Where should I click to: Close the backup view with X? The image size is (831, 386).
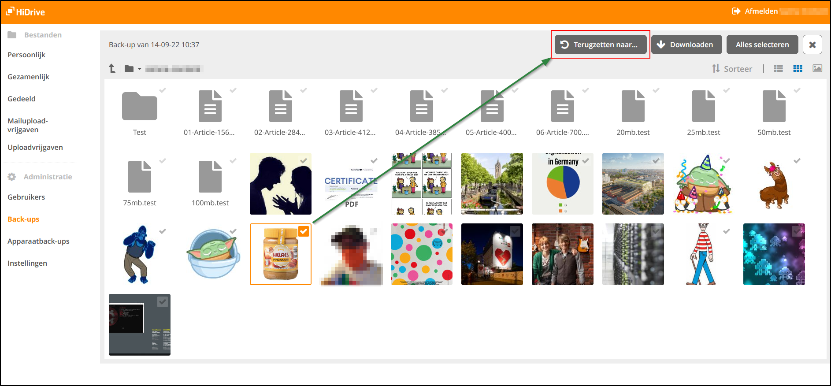[x=812, y=45]
